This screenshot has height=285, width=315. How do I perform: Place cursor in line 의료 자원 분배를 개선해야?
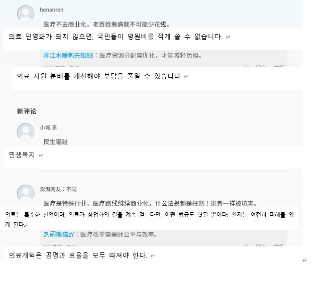[x=98, y=76]
